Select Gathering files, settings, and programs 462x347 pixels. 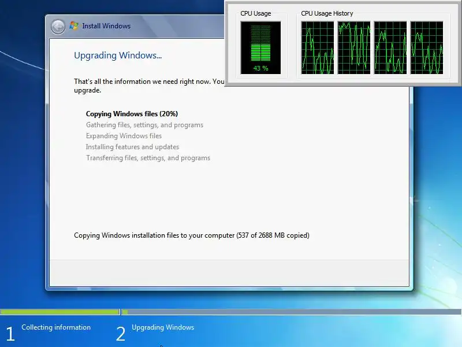(x=145, y=125)
